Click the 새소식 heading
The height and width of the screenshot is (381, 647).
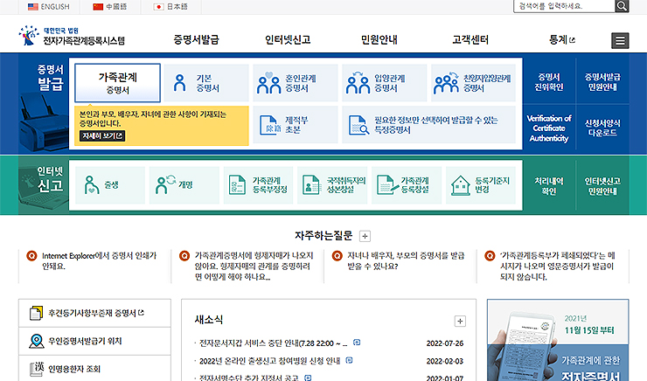point(209,320)
